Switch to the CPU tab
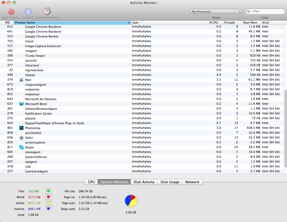The width and height of the screenshot is (287, 222). tap(91, 182)
